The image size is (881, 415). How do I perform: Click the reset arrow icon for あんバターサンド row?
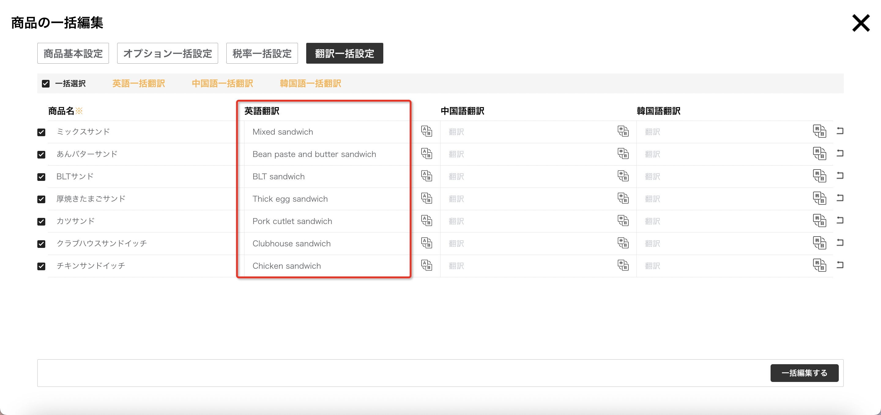pyautogui.click(x=840, y=153)
